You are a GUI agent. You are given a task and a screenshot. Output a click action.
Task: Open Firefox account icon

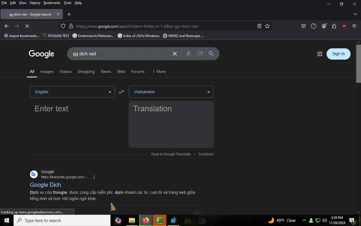point(324,26)
